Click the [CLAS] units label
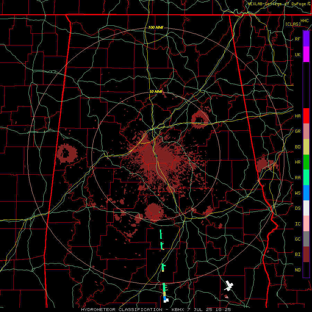Screen dimensions: 312x312 [x=293, y=24]
